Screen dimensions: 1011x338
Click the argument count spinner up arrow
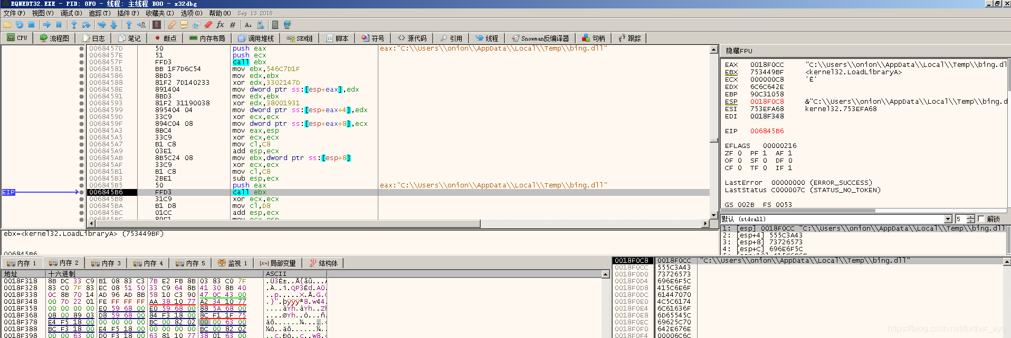click(x=970, y=217)
